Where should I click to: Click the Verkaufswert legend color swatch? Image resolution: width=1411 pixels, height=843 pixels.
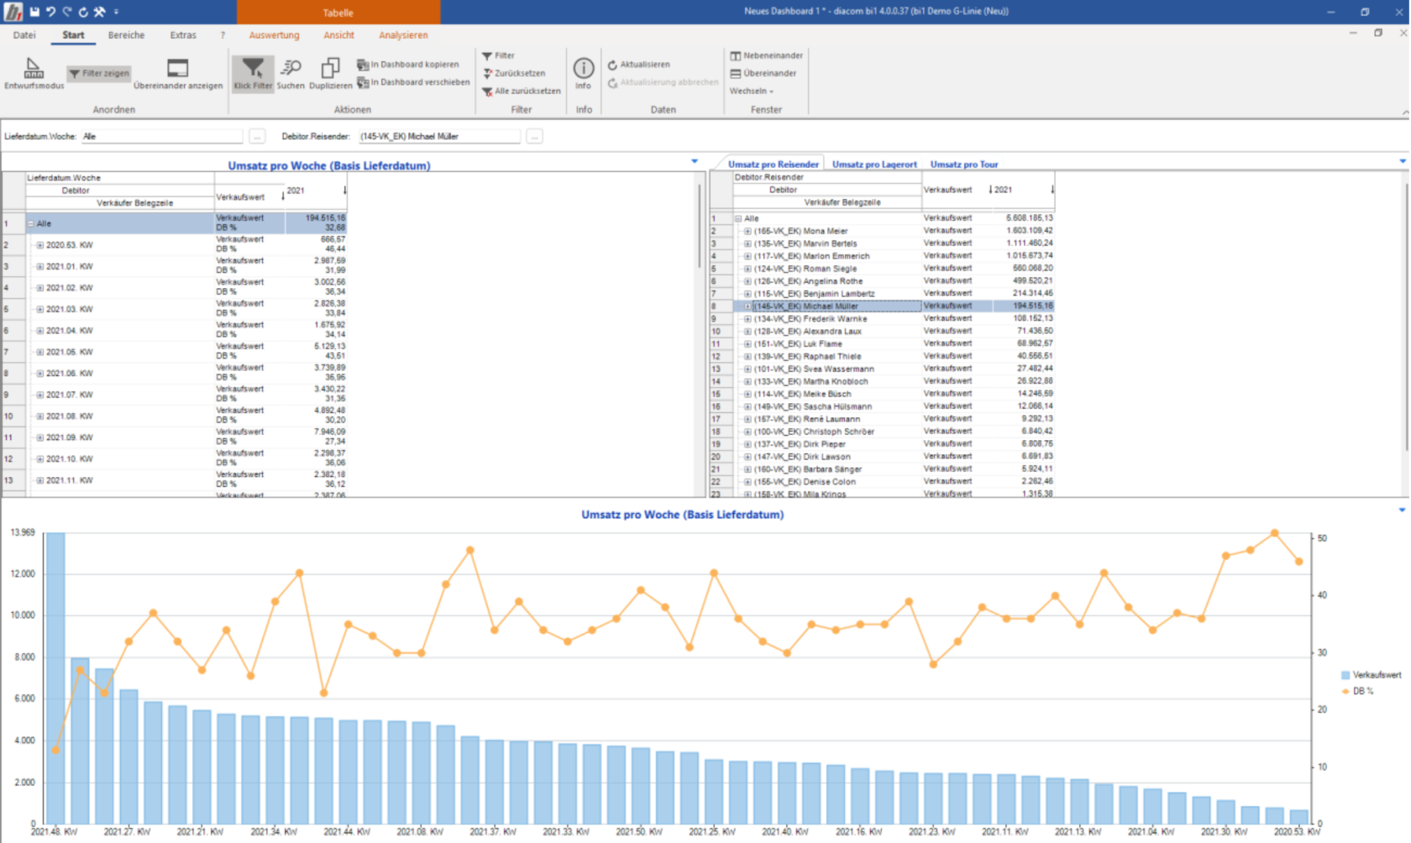tap(1345, 675)
